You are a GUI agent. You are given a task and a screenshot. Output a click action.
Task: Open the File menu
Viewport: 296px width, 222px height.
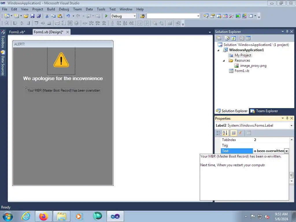(x=5, y=9)
